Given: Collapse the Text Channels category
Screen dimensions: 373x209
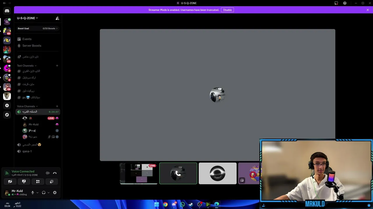Looking at the screenshot, I should [x=27, y=66].
